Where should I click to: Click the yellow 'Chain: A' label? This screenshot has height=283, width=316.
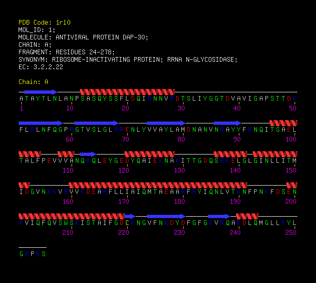33,82
